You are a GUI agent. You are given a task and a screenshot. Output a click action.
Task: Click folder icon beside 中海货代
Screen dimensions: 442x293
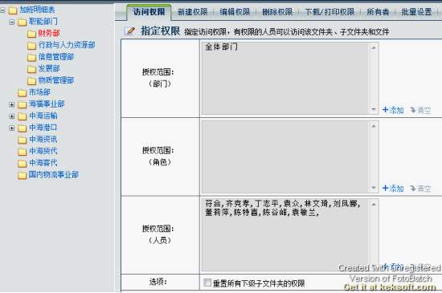[22, 152]
